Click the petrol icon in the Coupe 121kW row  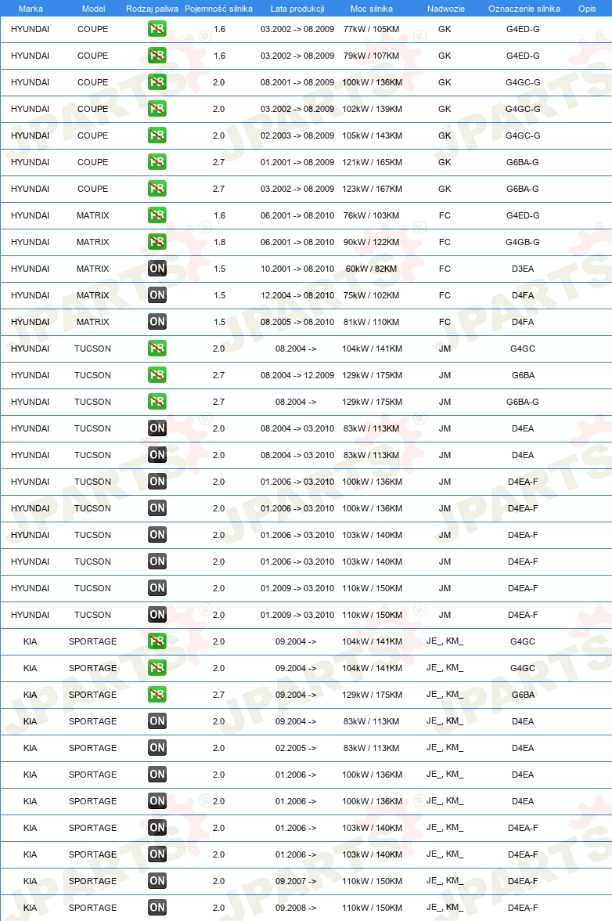(x=157, y=162)
